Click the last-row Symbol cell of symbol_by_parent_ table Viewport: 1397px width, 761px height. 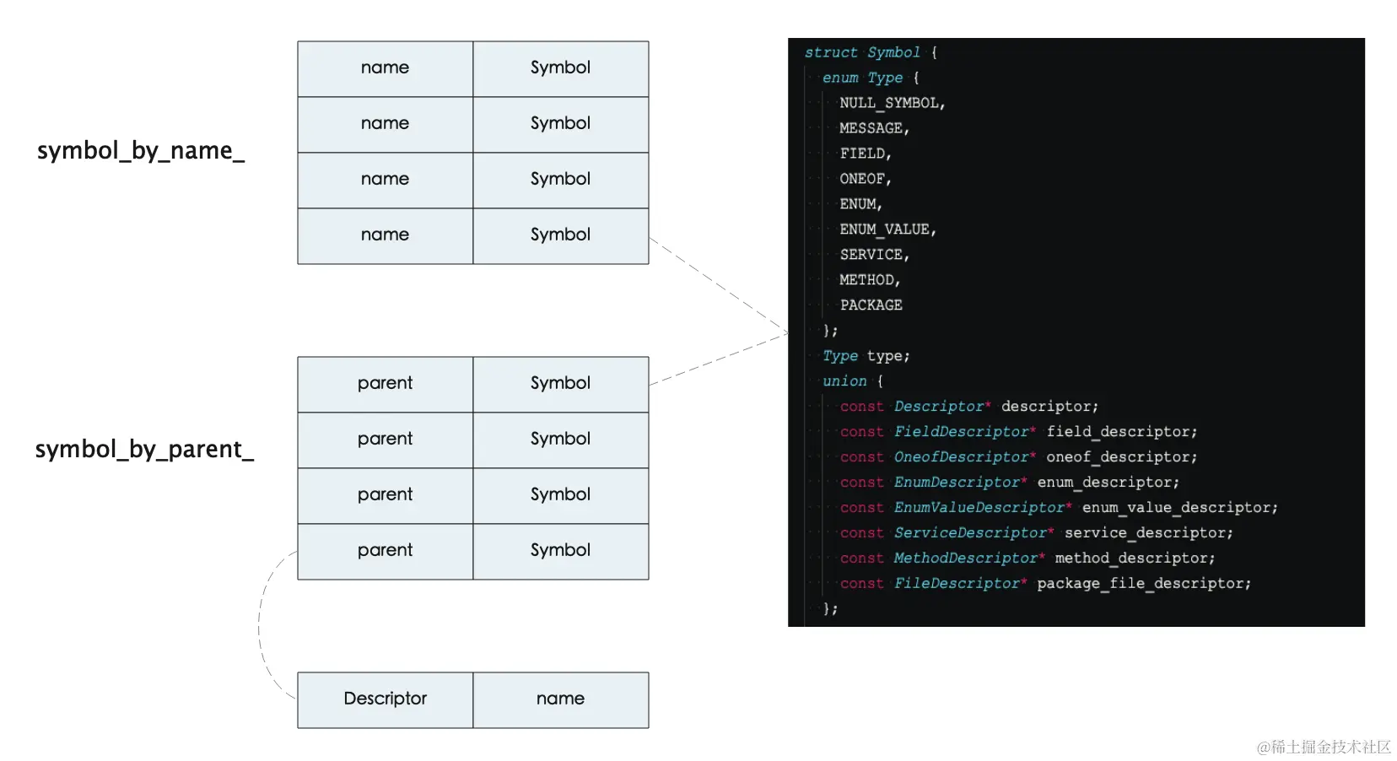(x=561, y=551)
